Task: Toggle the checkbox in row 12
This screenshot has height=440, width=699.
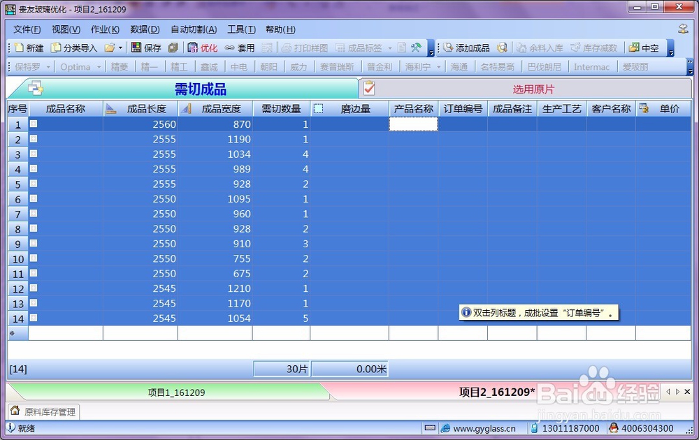Action: [34, 288]
